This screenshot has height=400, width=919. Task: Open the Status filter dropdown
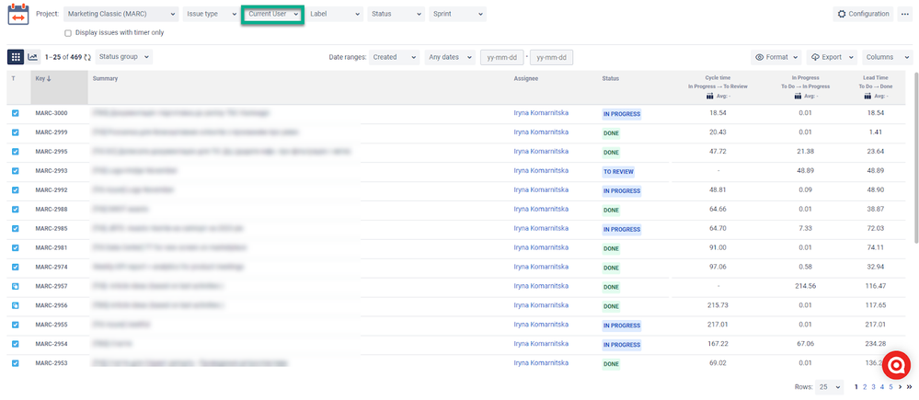coord(396,14)
